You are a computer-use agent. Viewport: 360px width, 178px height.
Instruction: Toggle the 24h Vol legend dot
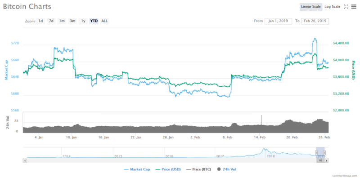click(219, 169)
